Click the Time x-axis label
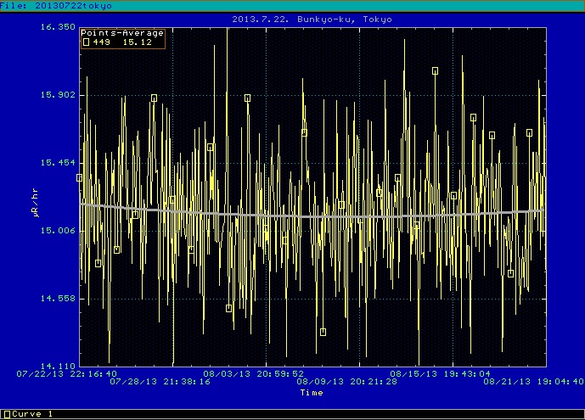Viewport: 585px width, 420px height. (311, 393)
